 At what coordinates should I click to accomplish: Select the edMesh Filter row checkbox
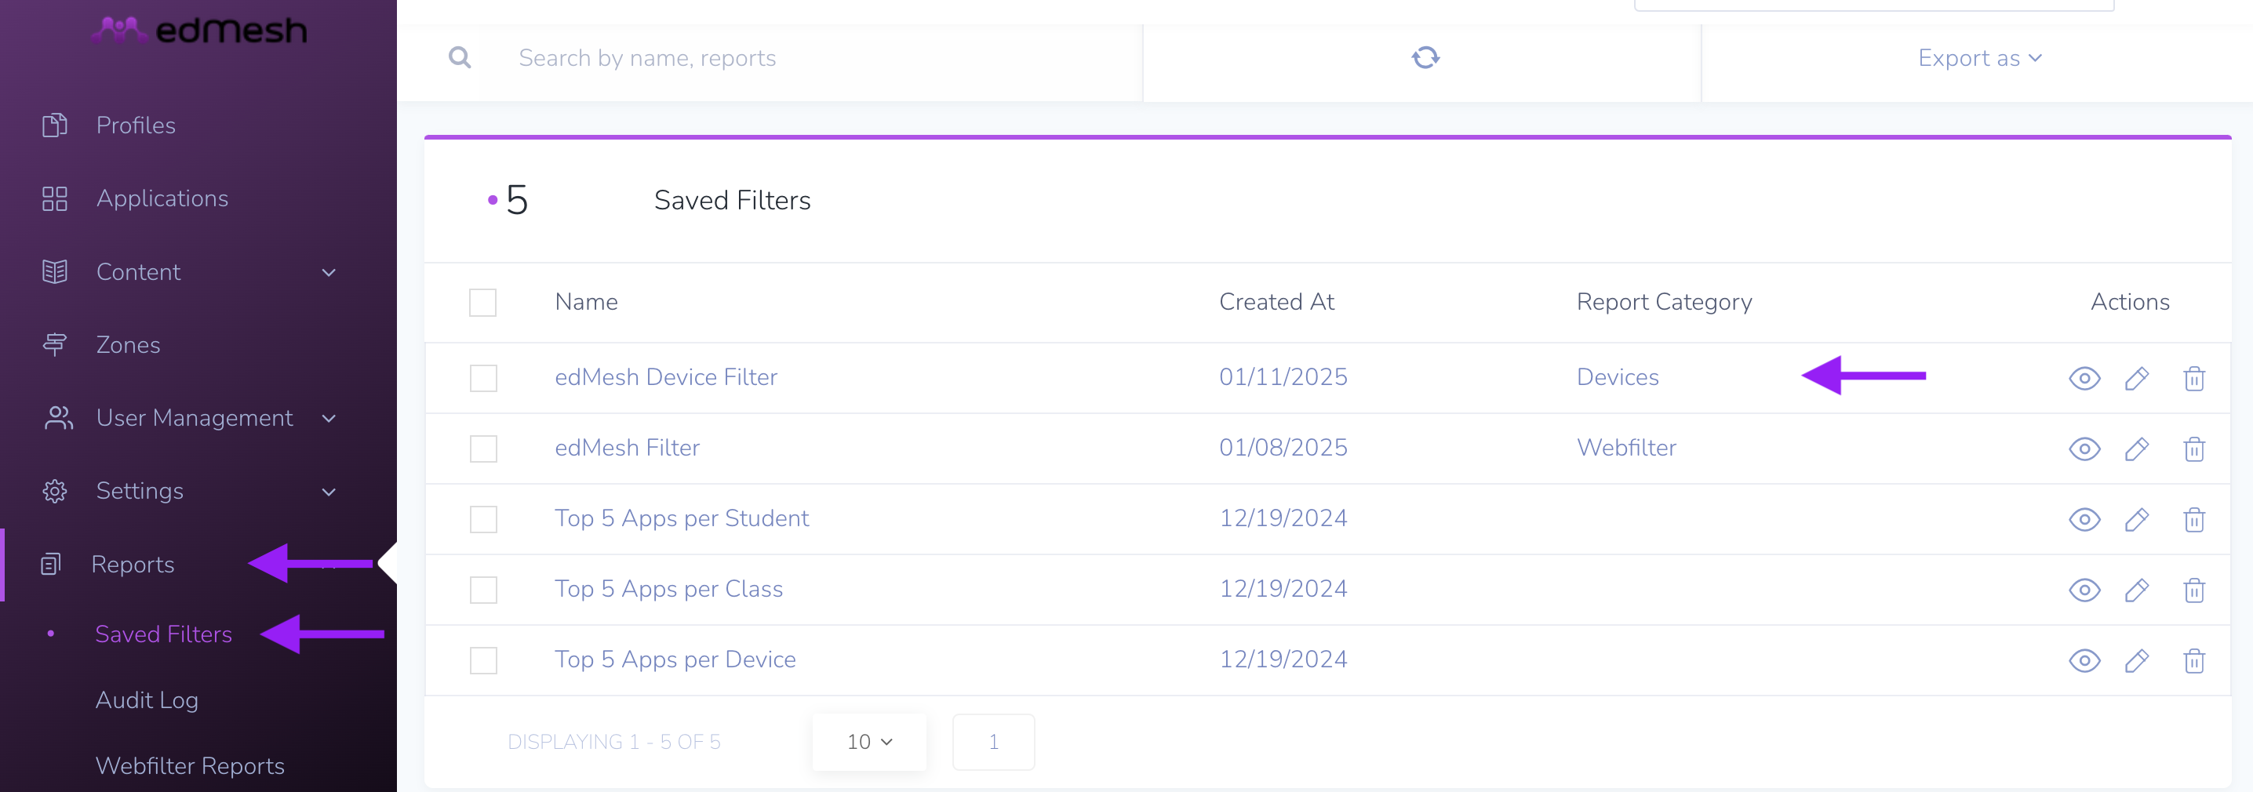tap(482, 449)
